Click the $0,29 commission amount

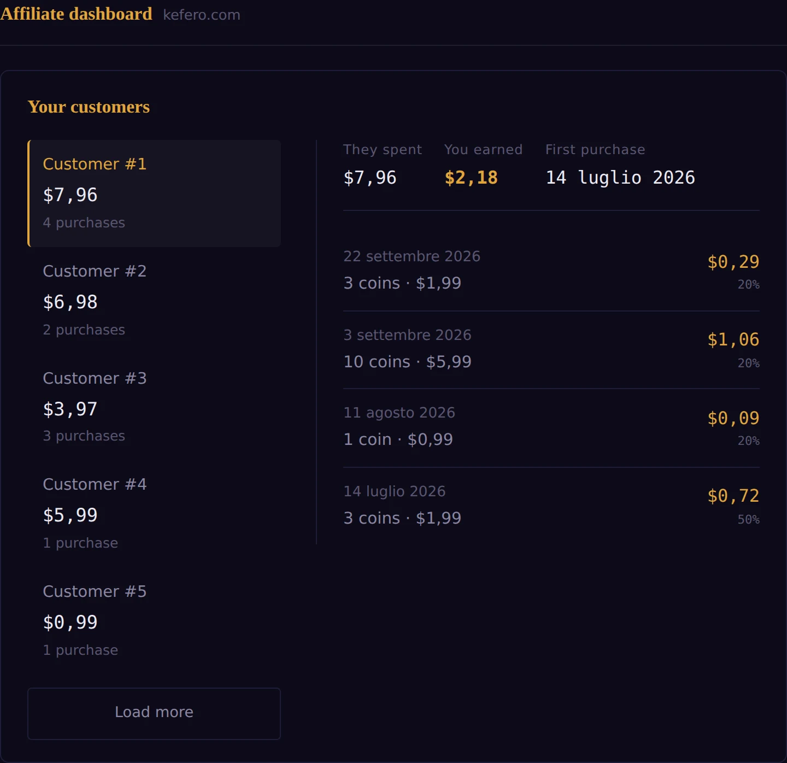733,262
